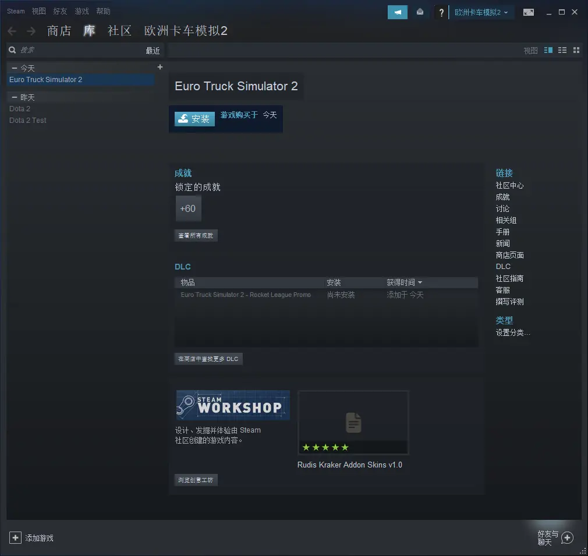Viewport: 588px width, 556px height.
Task: Collapse the 昨天 category
Action: (14, 97)
